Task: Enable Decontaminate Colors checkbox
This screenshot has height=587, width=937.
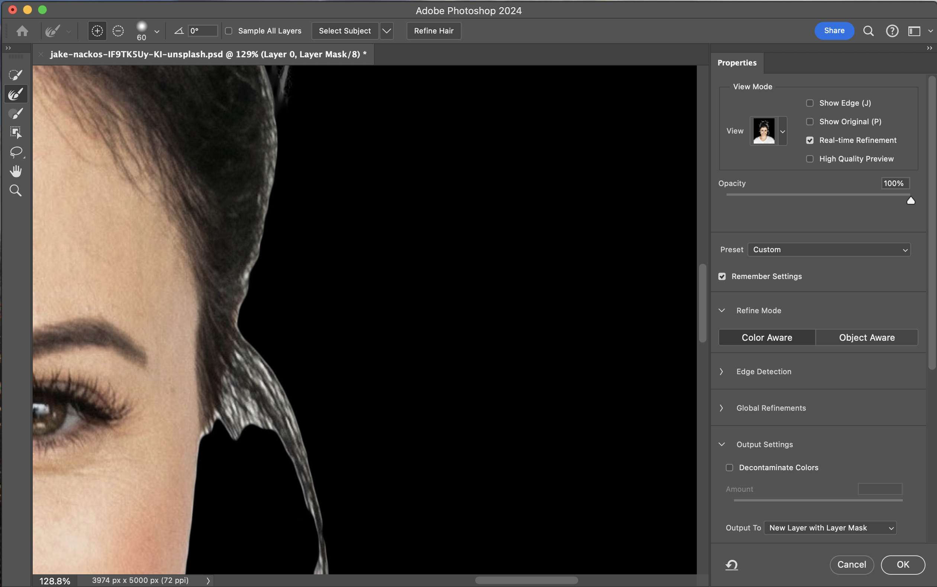Action: click(730, 468)
